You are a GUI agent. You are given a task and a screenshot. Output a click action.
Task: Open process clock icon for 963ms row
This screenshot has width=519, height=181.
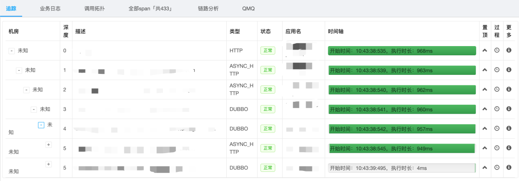click(496, 70)
